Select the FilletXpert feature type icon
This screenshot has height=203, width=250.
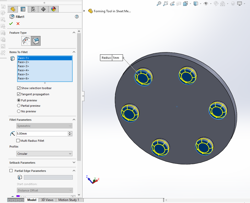26,41
